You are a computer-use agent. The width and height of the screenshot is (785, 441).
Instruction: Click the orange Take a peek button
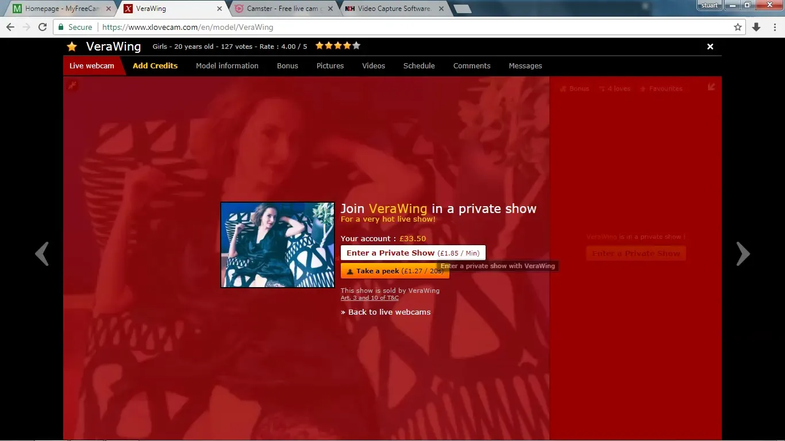395,271
